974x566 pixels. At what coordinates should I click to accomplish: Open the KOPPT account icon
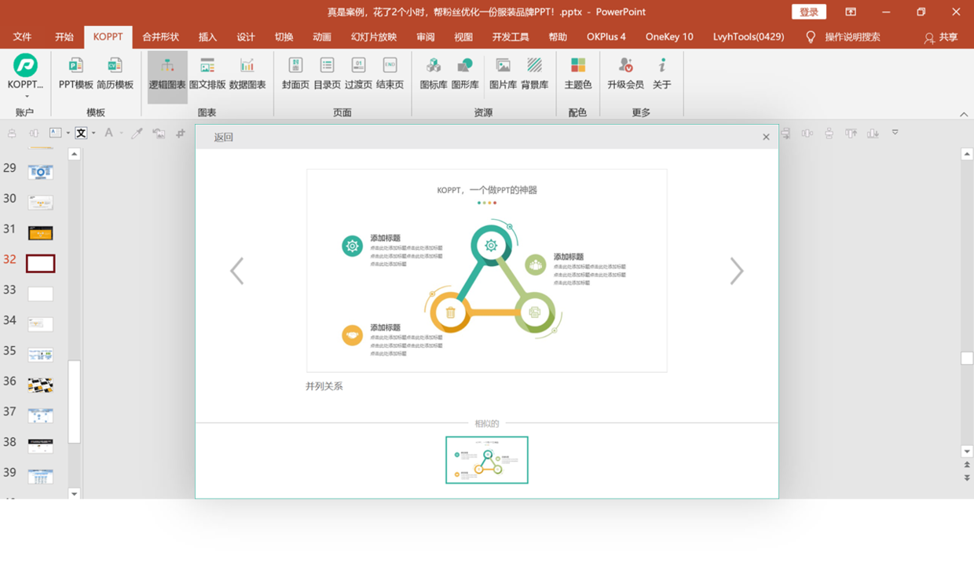(25, 65)
